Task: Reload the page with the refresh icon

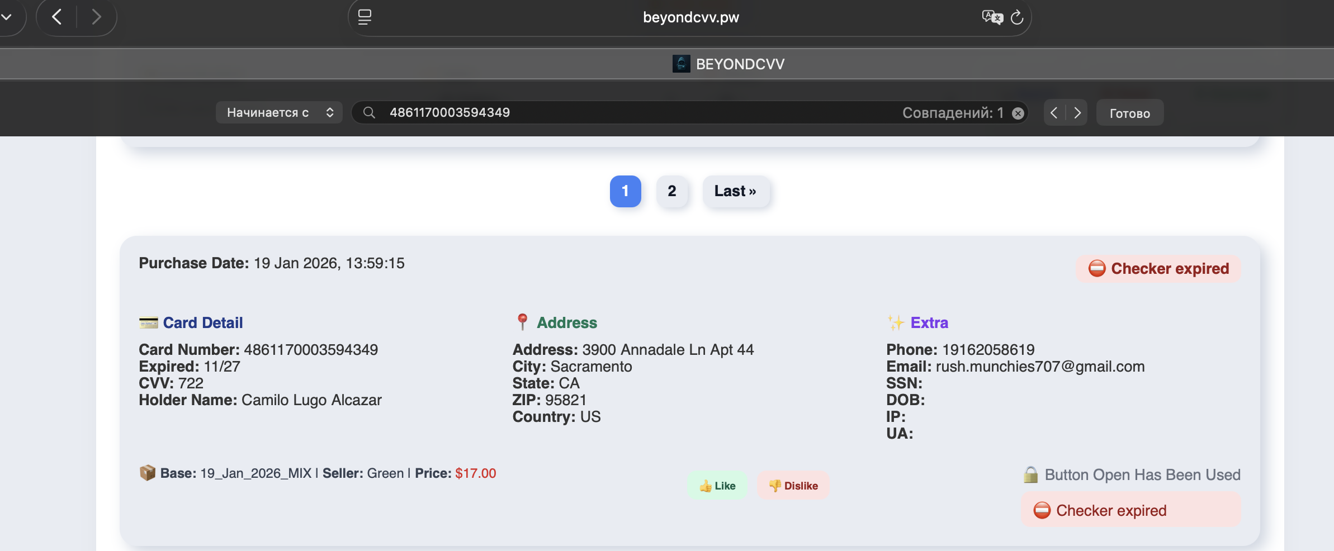Action: 1017,17
